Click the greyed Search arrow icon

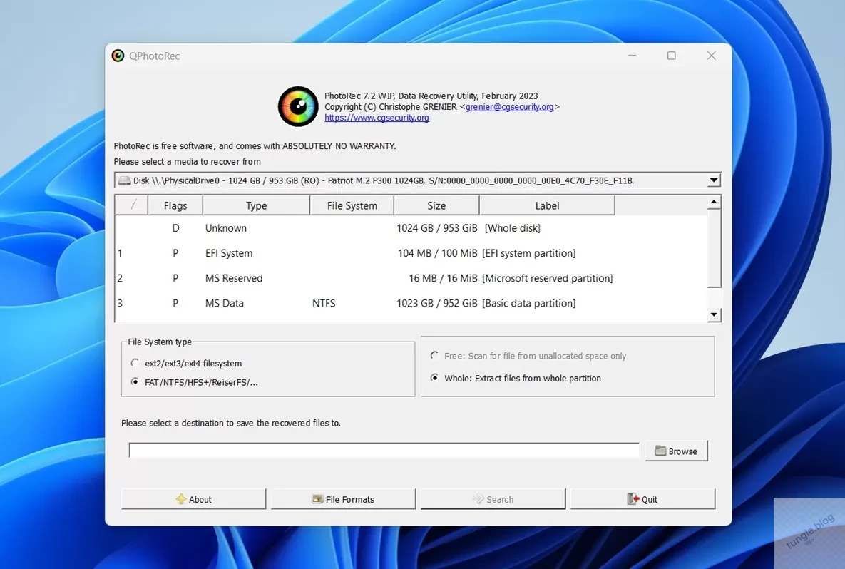pos(478,499)
